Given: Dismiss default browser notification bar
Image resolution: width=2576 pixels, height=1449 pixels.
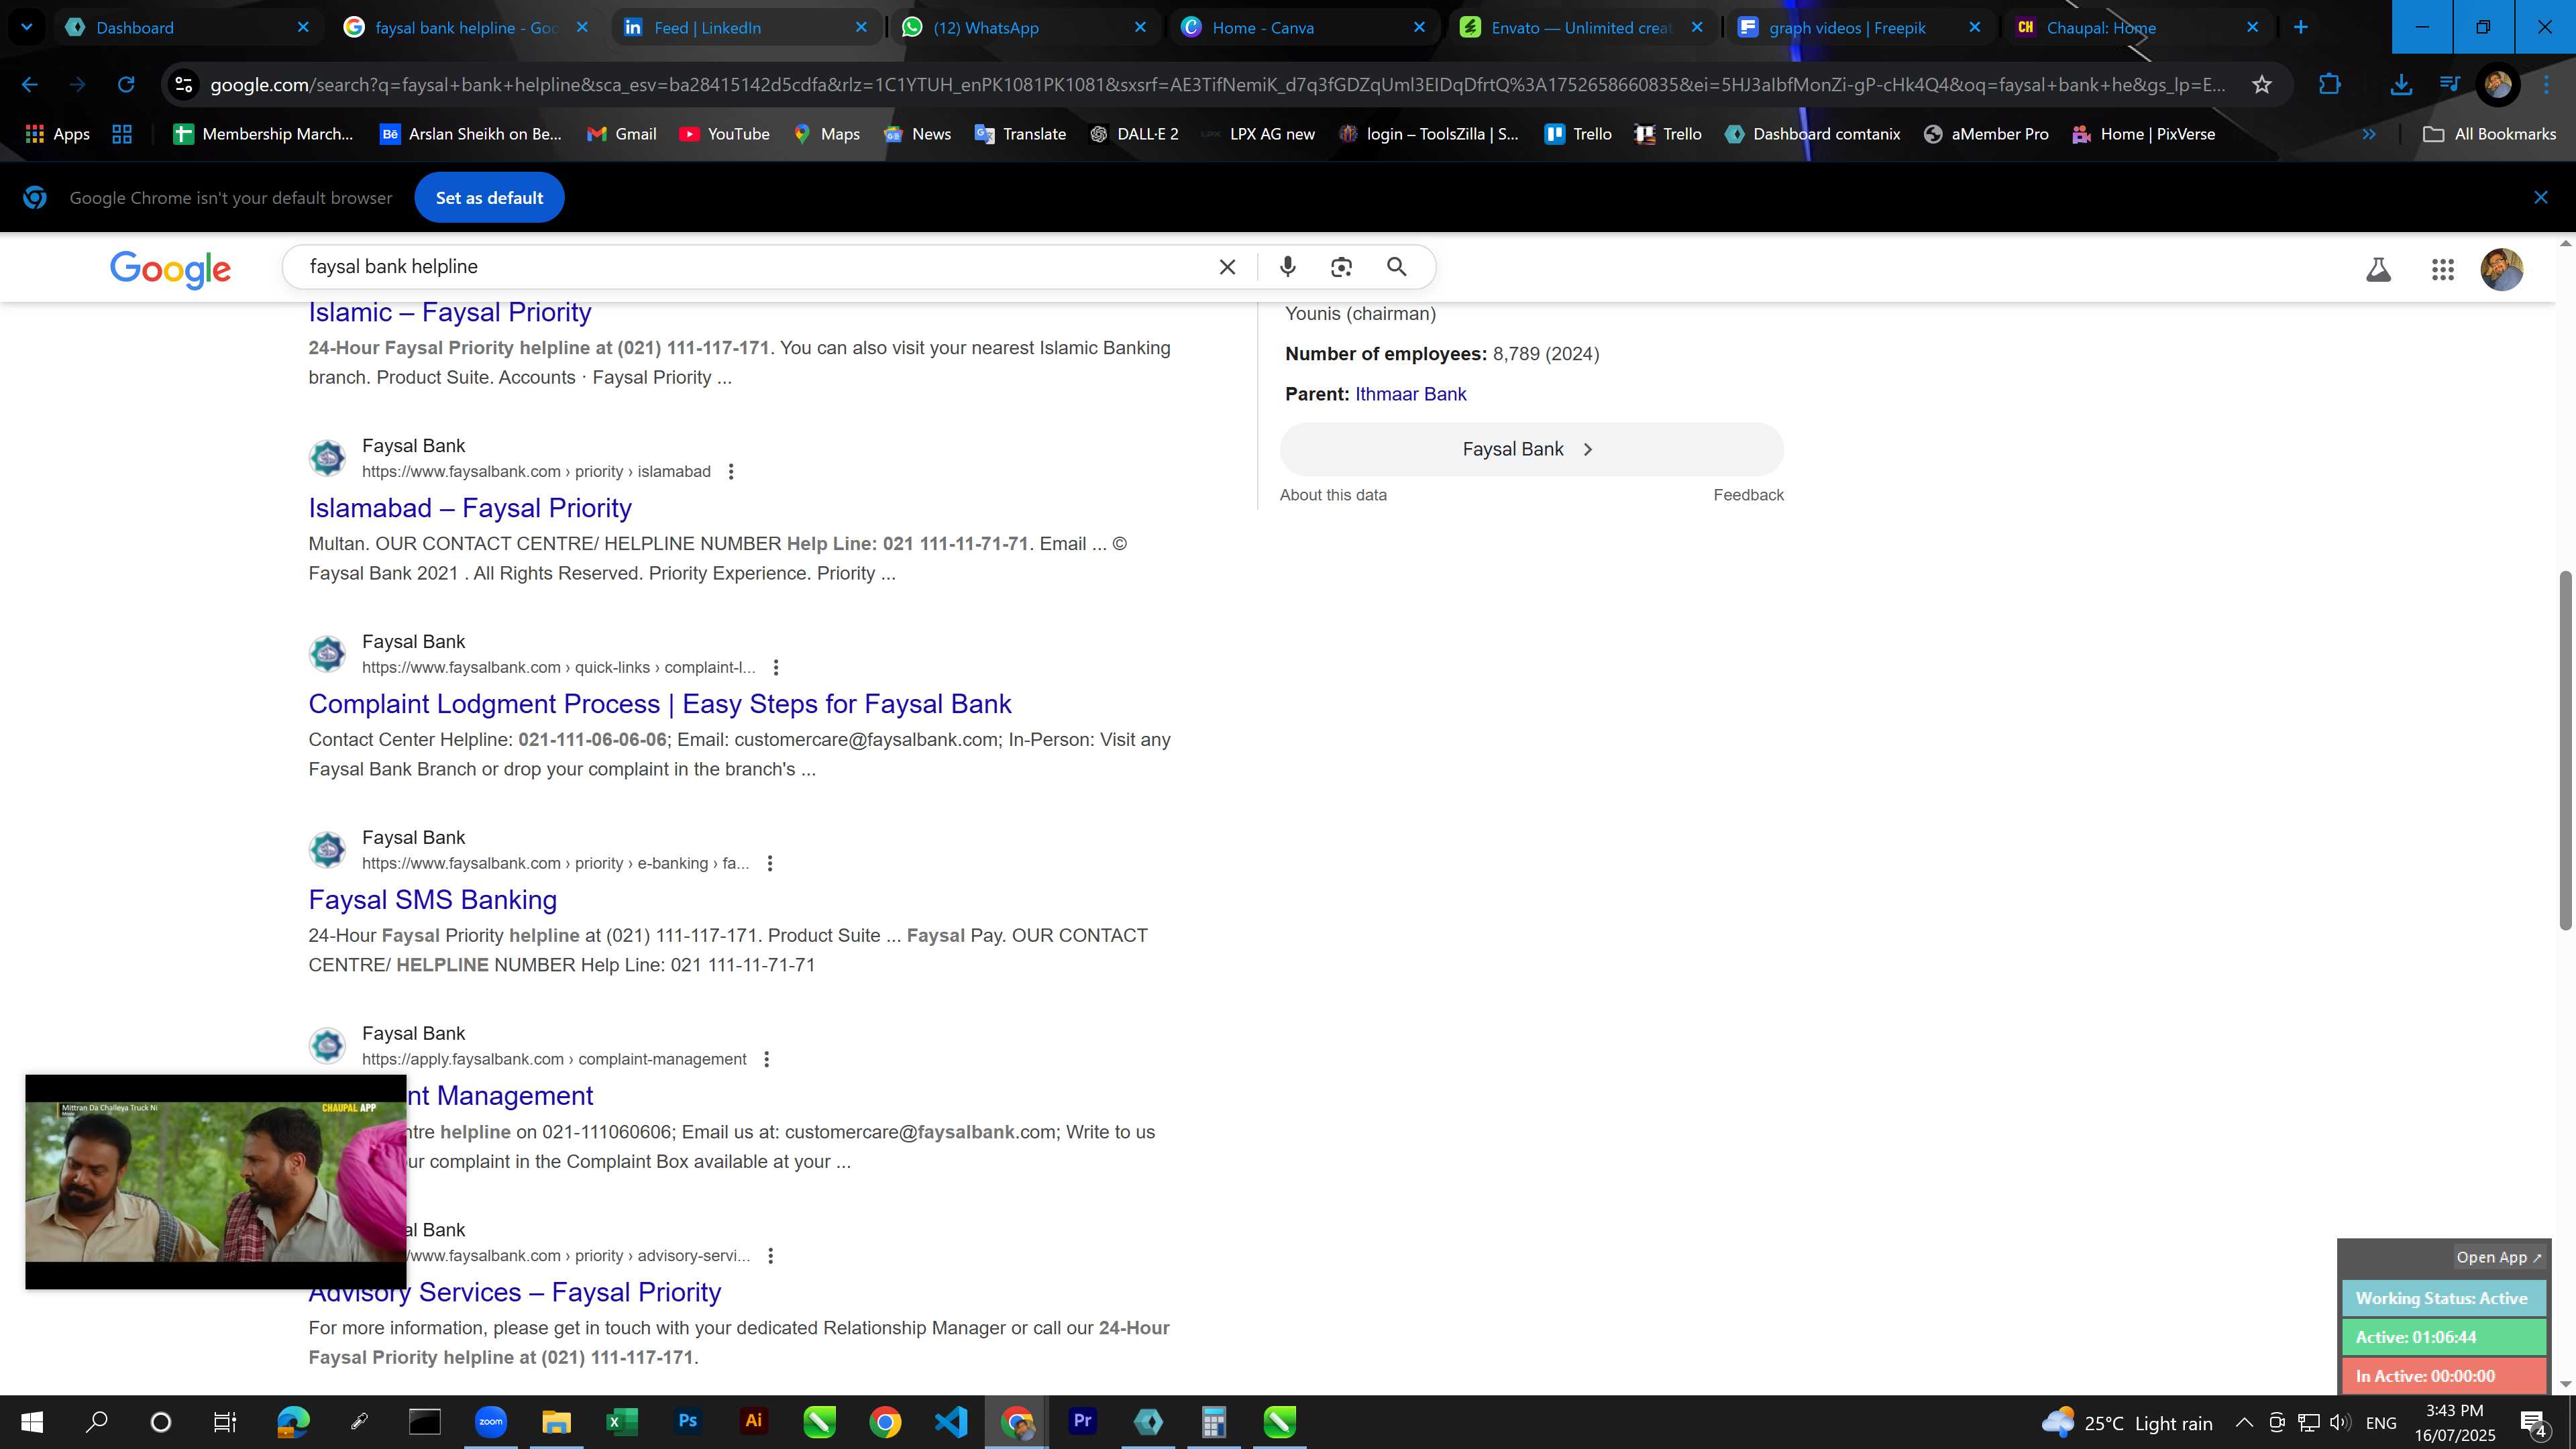Looking at the screenshot, I should (2540, 198).
